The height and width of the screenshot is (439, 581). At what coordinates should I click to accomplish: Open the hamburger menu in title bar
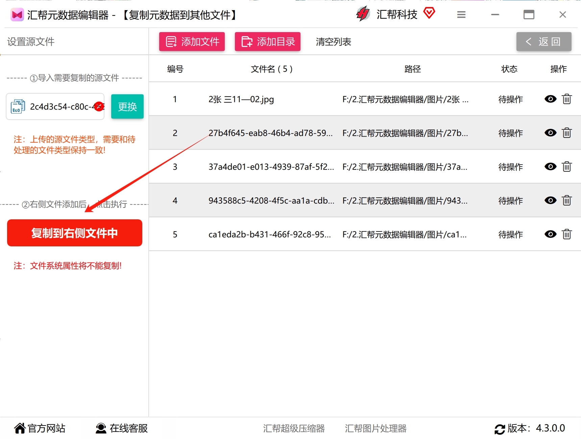point(461,15)
